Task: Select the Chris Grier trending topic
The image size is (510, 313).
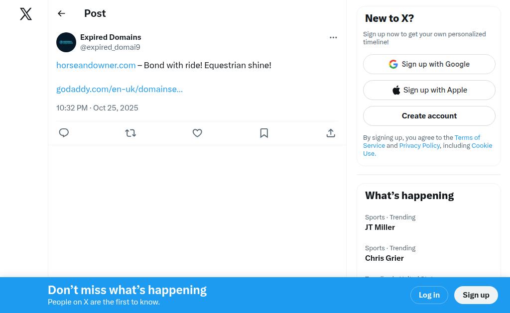Action: (384, 258)
